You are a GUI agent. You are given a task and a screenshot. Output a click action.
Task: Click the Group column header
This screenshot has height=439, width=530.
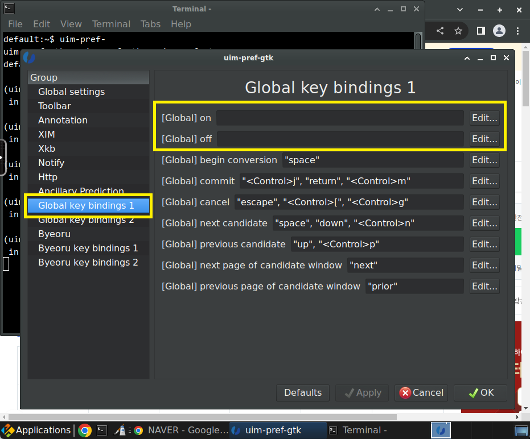(88, 77)
